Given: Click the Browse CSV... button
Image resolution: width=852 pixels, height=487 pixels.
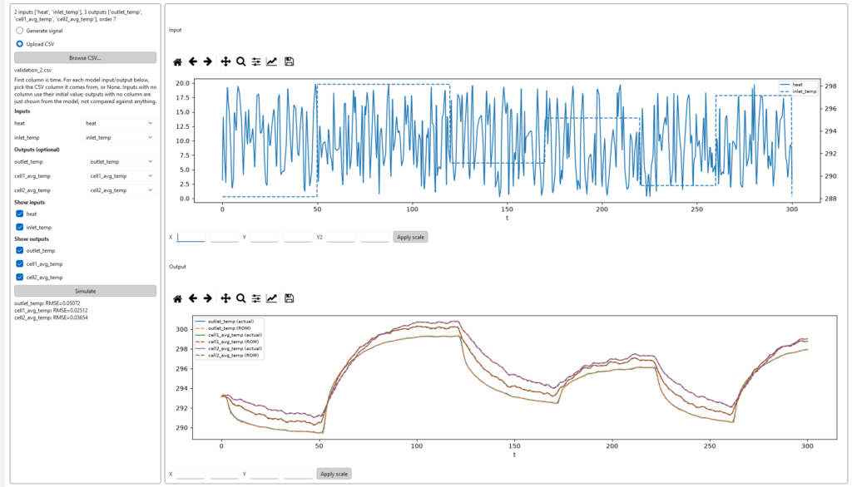Looking at the screenshot, I should 86,57.
